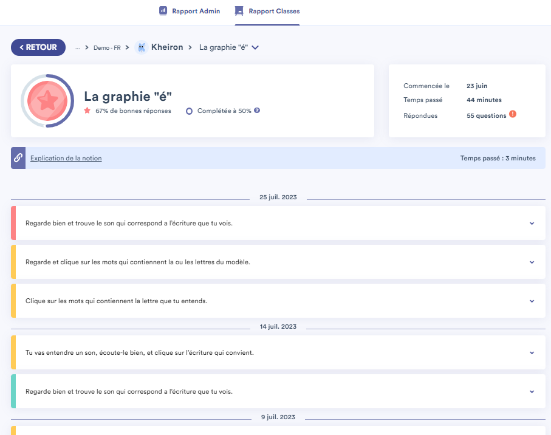Open the collapsed breadcrumb ellipsis

[x=77, y=48]
